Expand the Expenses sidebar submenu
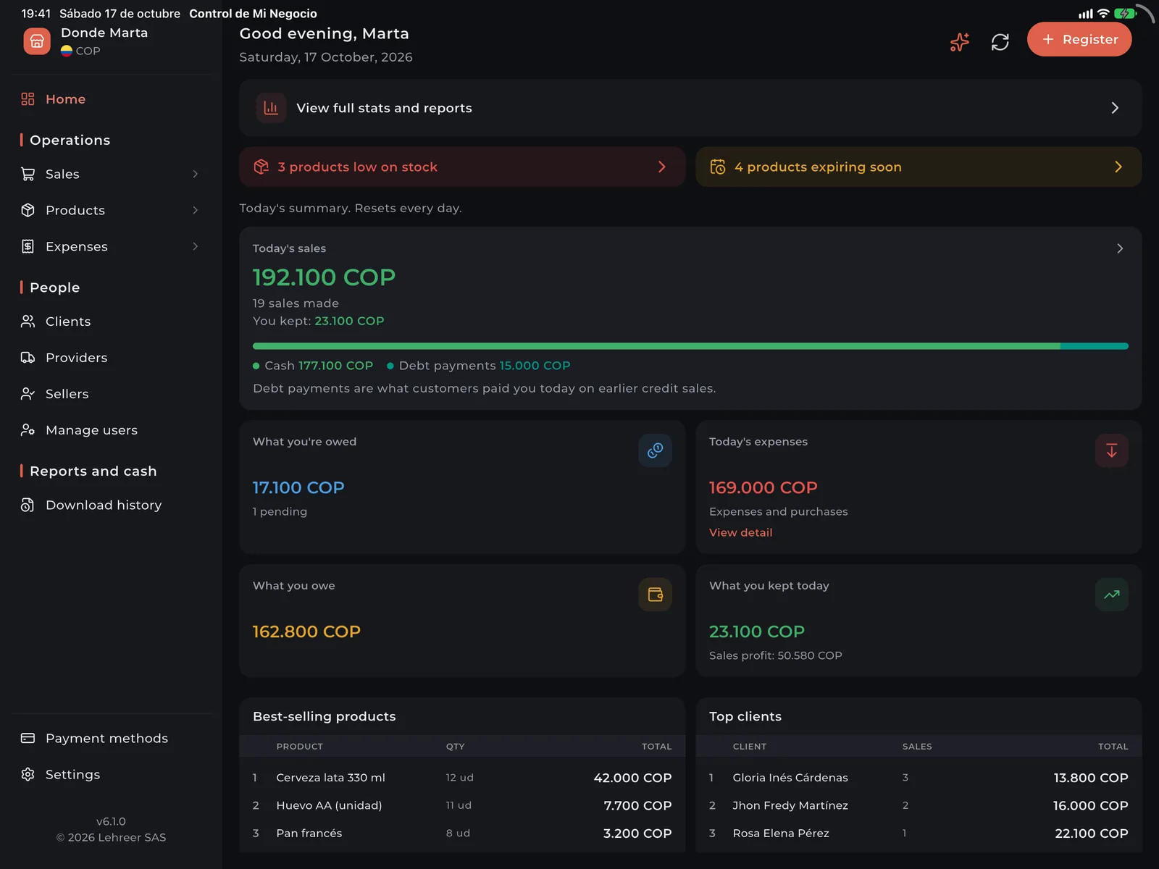This screenshot has height=869, width=1159. (x=195, y=246)
